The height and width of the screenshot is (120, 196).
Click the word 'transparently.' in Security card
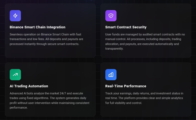[114, 49]
